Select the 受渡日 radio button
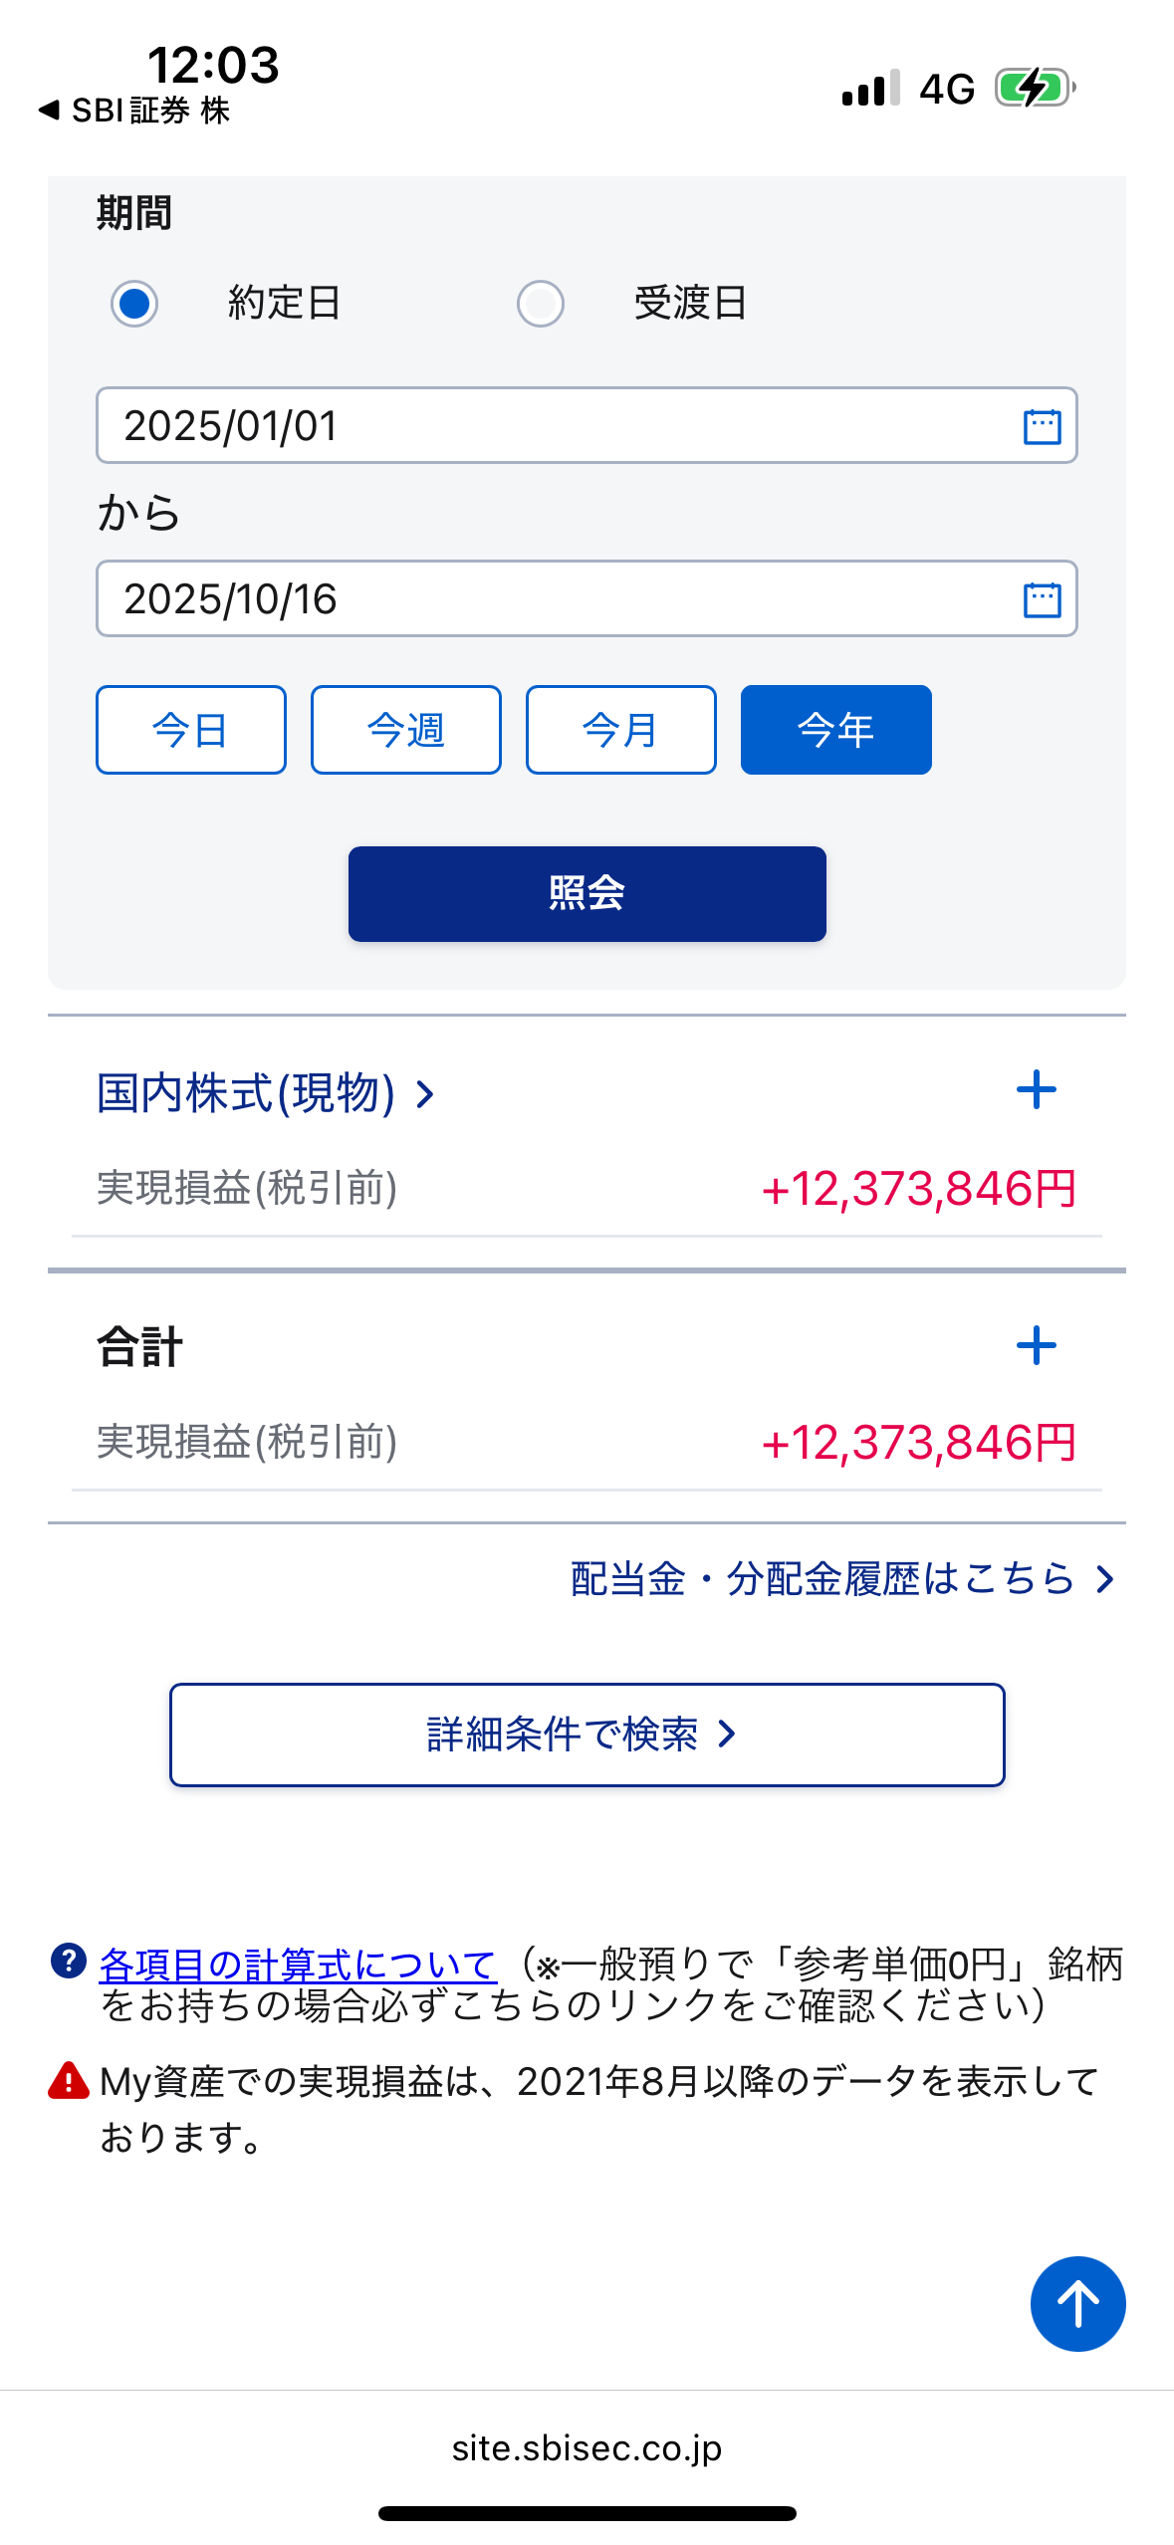 541,304
